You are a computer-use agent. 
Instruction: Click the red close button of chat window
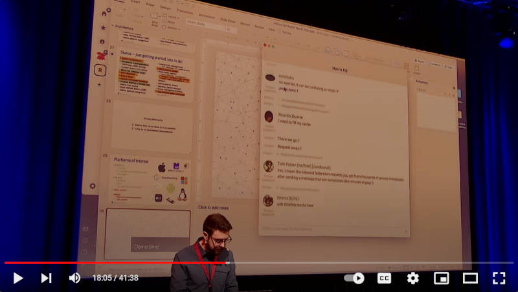pos(265,45)
